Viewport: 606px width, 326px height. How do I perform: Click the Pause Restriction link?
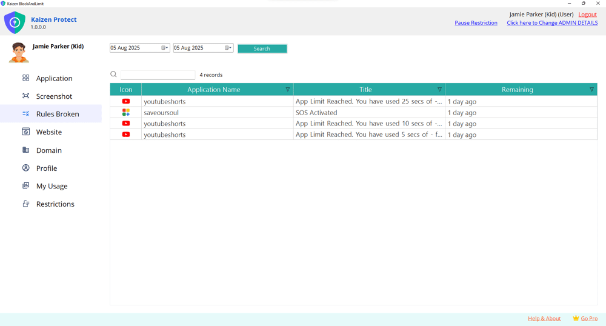[476, 23]
